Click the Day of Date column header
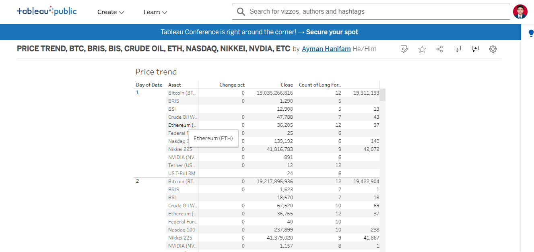This screenshot has width=534, height=252. pos(149,85)
